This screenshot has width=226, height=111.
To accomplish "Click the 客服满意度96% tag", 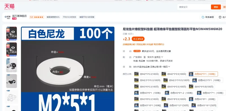I will point(53,17).
